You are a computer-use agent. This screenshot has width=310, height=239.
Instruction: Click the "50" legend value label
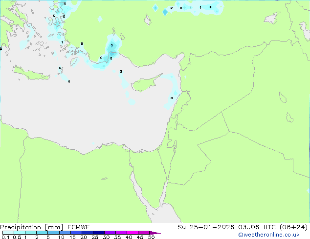point(151,237)
